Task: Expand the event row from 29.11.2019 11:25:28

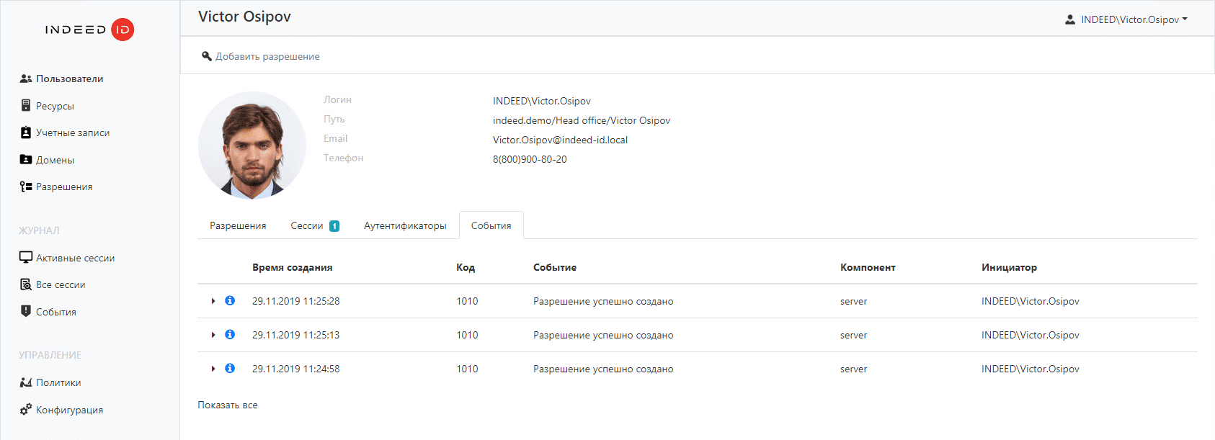Action: [213, 301]
